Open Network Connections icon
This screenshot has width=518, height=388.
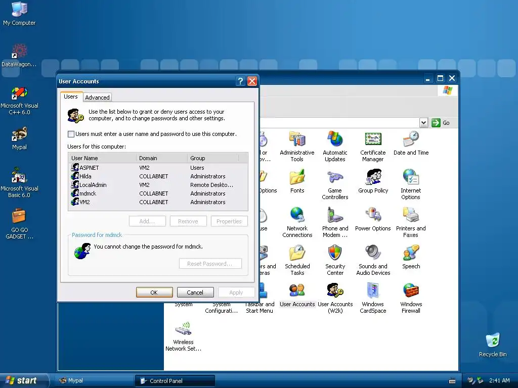[x=297, y=222]
